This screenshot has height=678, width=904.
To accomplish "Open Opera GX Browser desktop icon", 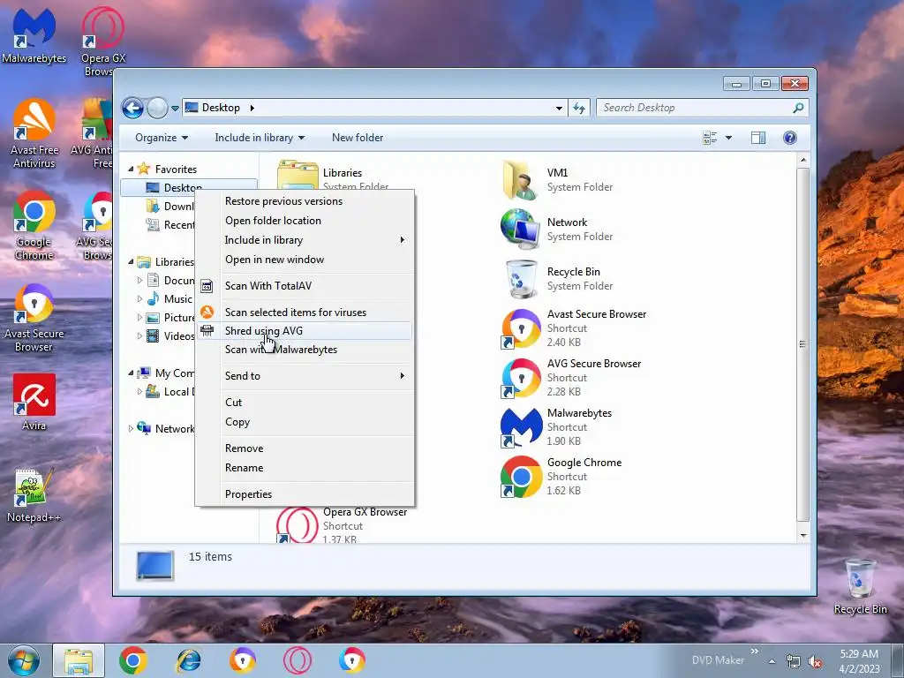I will pos(103,29).
